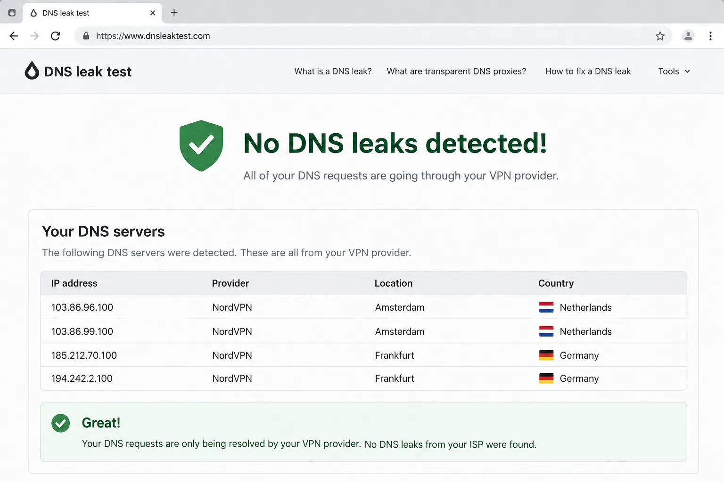Open 'What are transparent DNS proxies?' page

point(456,71)
